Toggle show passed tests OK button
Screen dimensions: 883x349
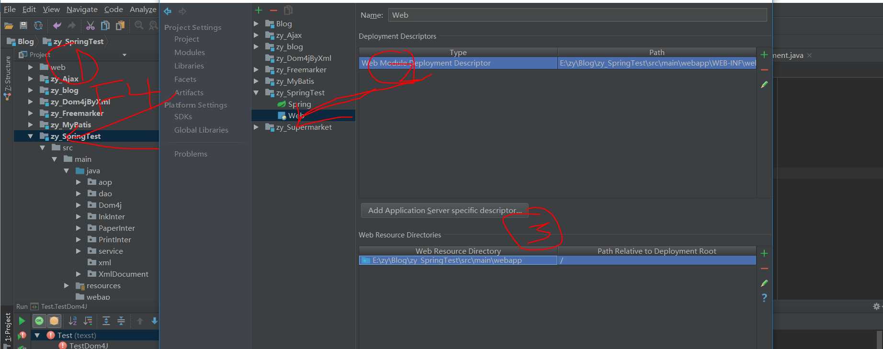[x=39, y=321]
